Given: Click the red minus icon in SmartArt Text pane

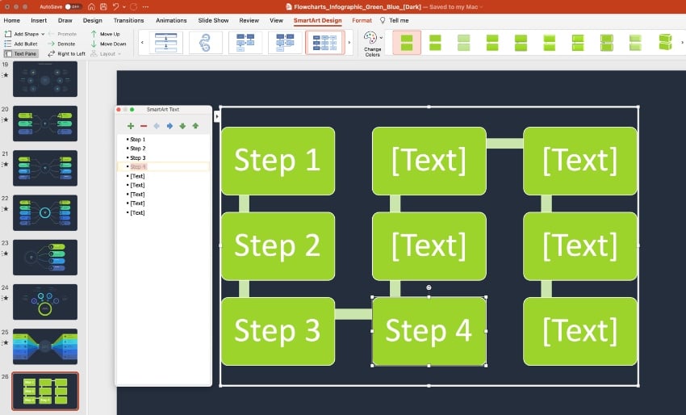Looking at the screenshot, I should pos(144,126).
